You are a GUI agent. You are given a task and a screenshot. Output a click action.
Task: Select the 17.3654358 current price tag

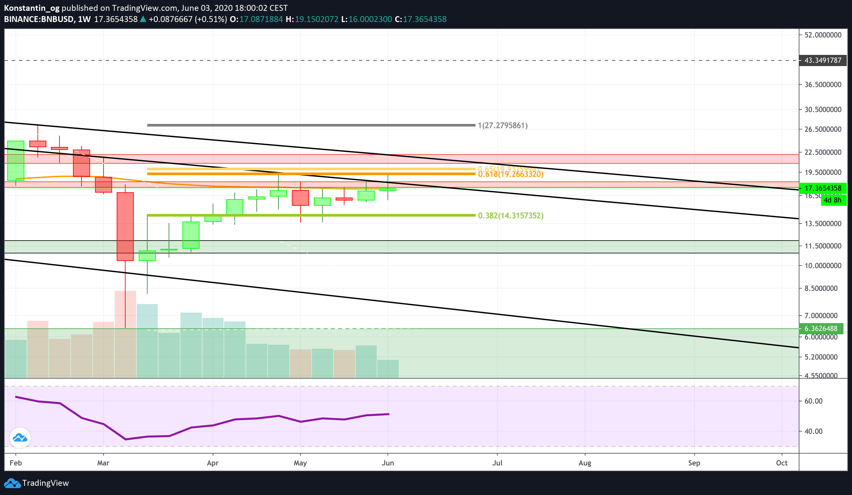(823, 188)
